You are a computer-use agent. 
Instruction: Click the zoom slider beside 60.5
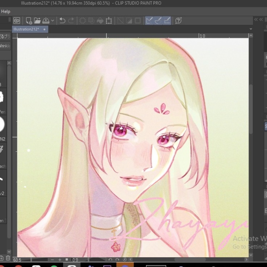39,259
